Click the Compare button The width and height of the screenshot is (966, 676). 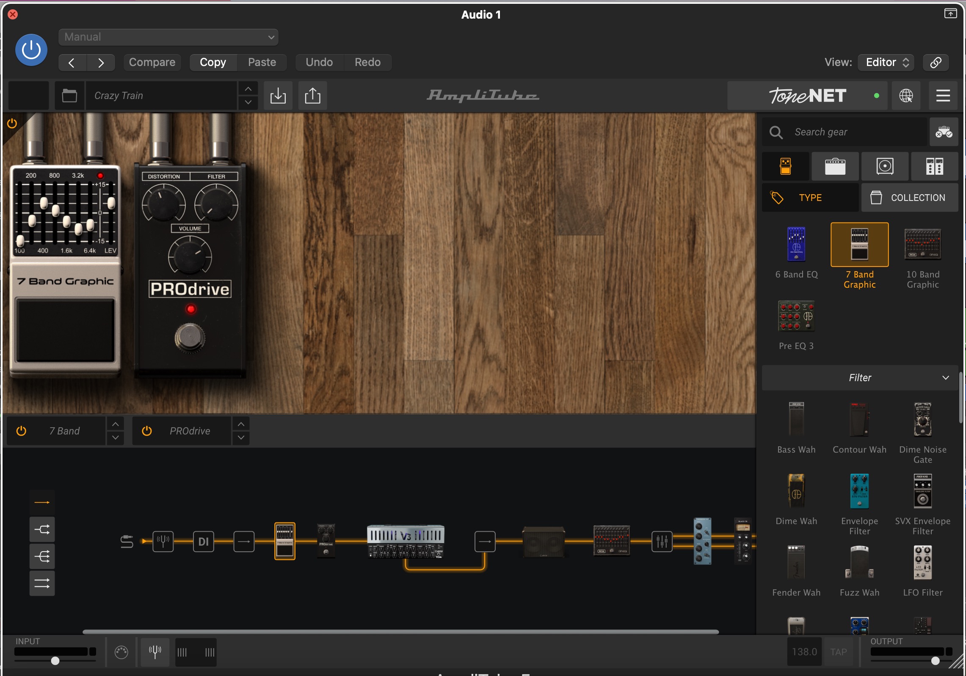tap(152, 62)
